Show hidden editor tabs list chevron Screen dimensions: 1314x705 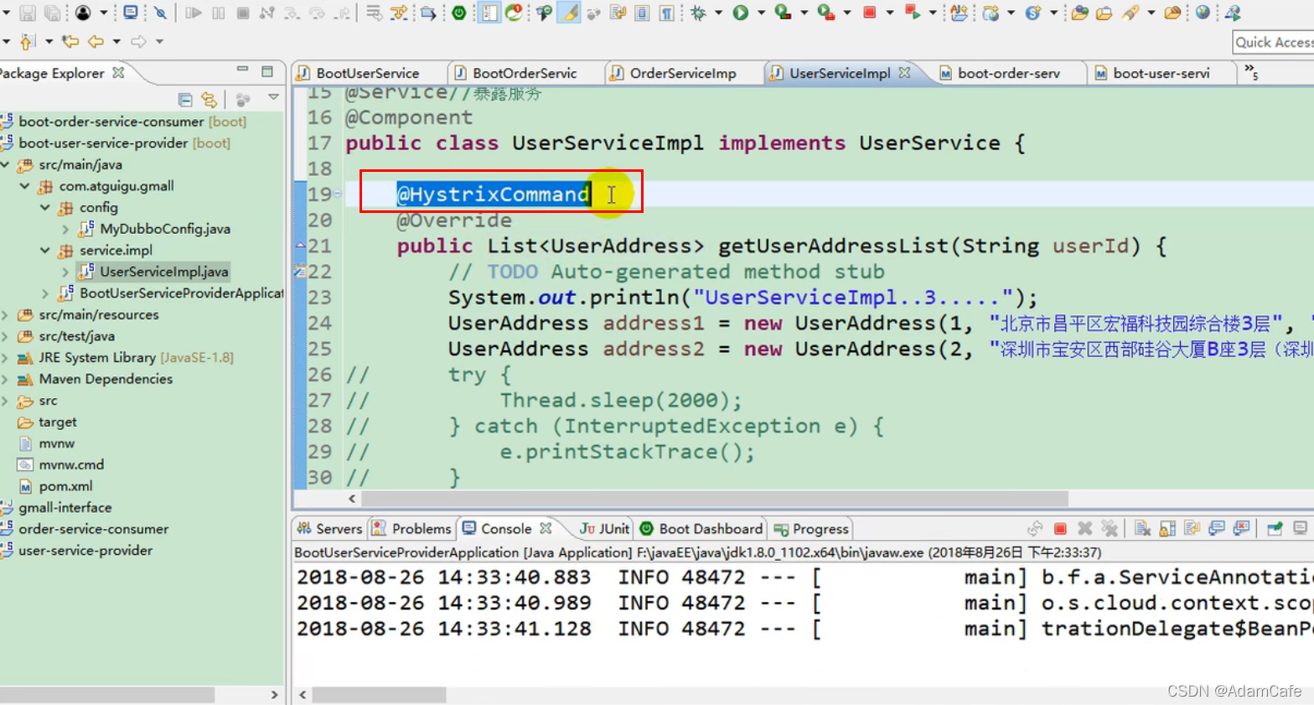tap(1251, 72)
